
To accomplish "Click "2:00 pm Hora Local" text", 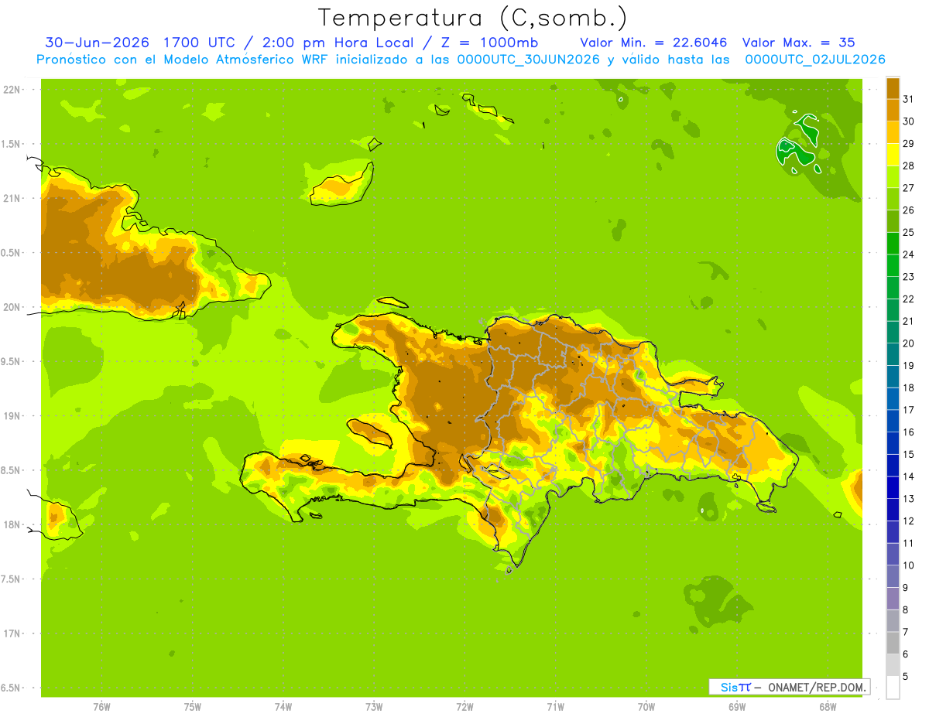I will click(x=338, y=43).
